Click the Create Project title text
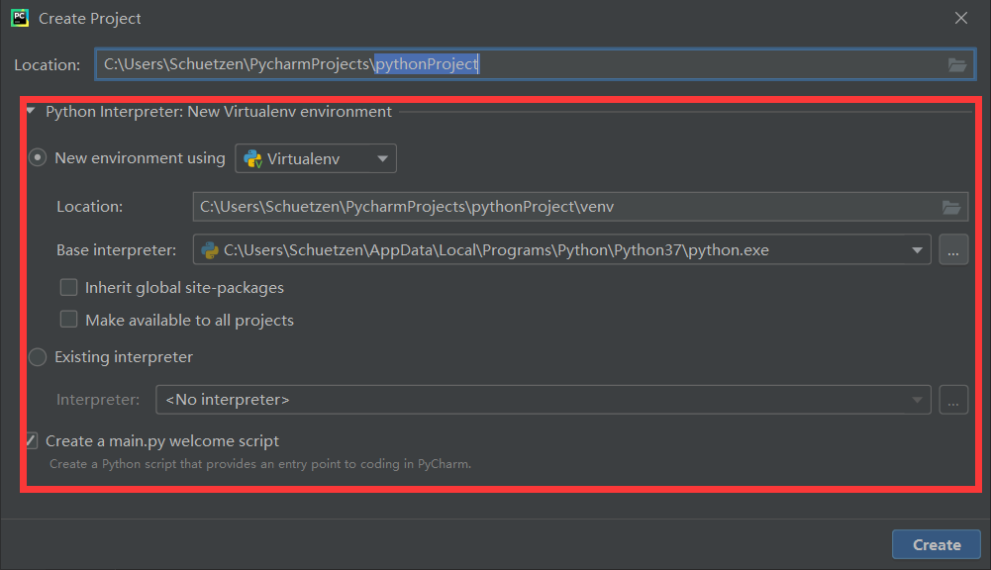This screenshot has width=991, height=570. click(x=90, y=19)
